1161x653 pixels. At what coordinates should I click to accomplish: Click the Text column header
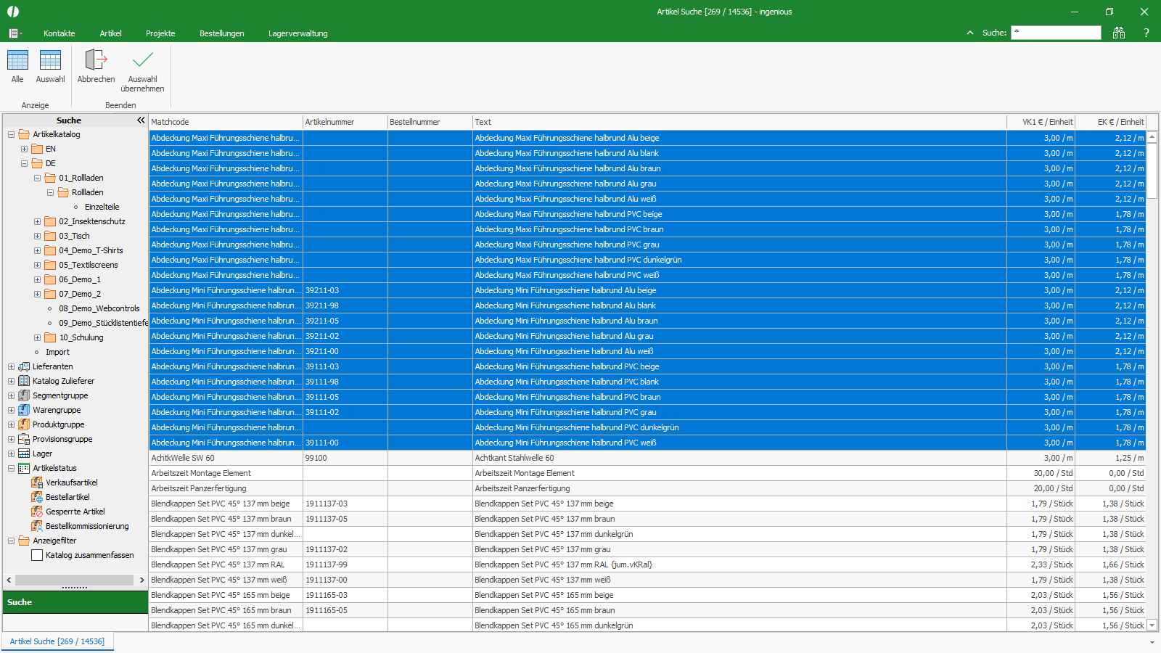coord(739,122)
